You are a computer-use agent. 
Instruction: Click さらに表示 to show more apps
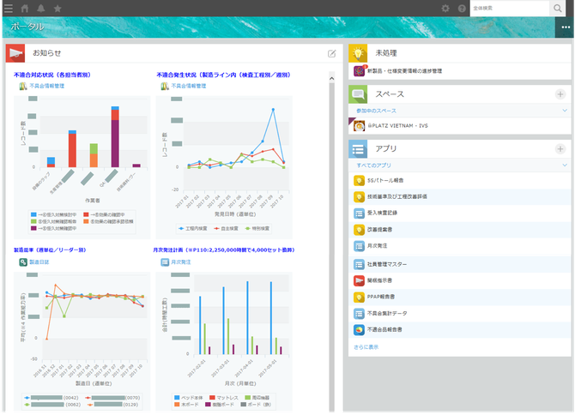coord(365,346)
